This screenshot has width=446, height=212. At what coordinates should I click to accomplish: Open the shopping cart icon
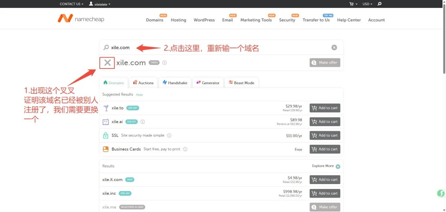[x=351, y=4]
